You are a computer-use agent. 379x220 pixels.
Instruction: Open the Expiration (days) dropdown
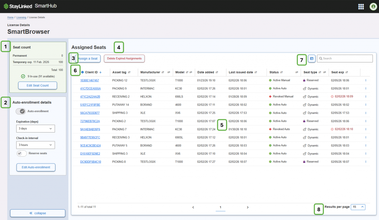36,128
